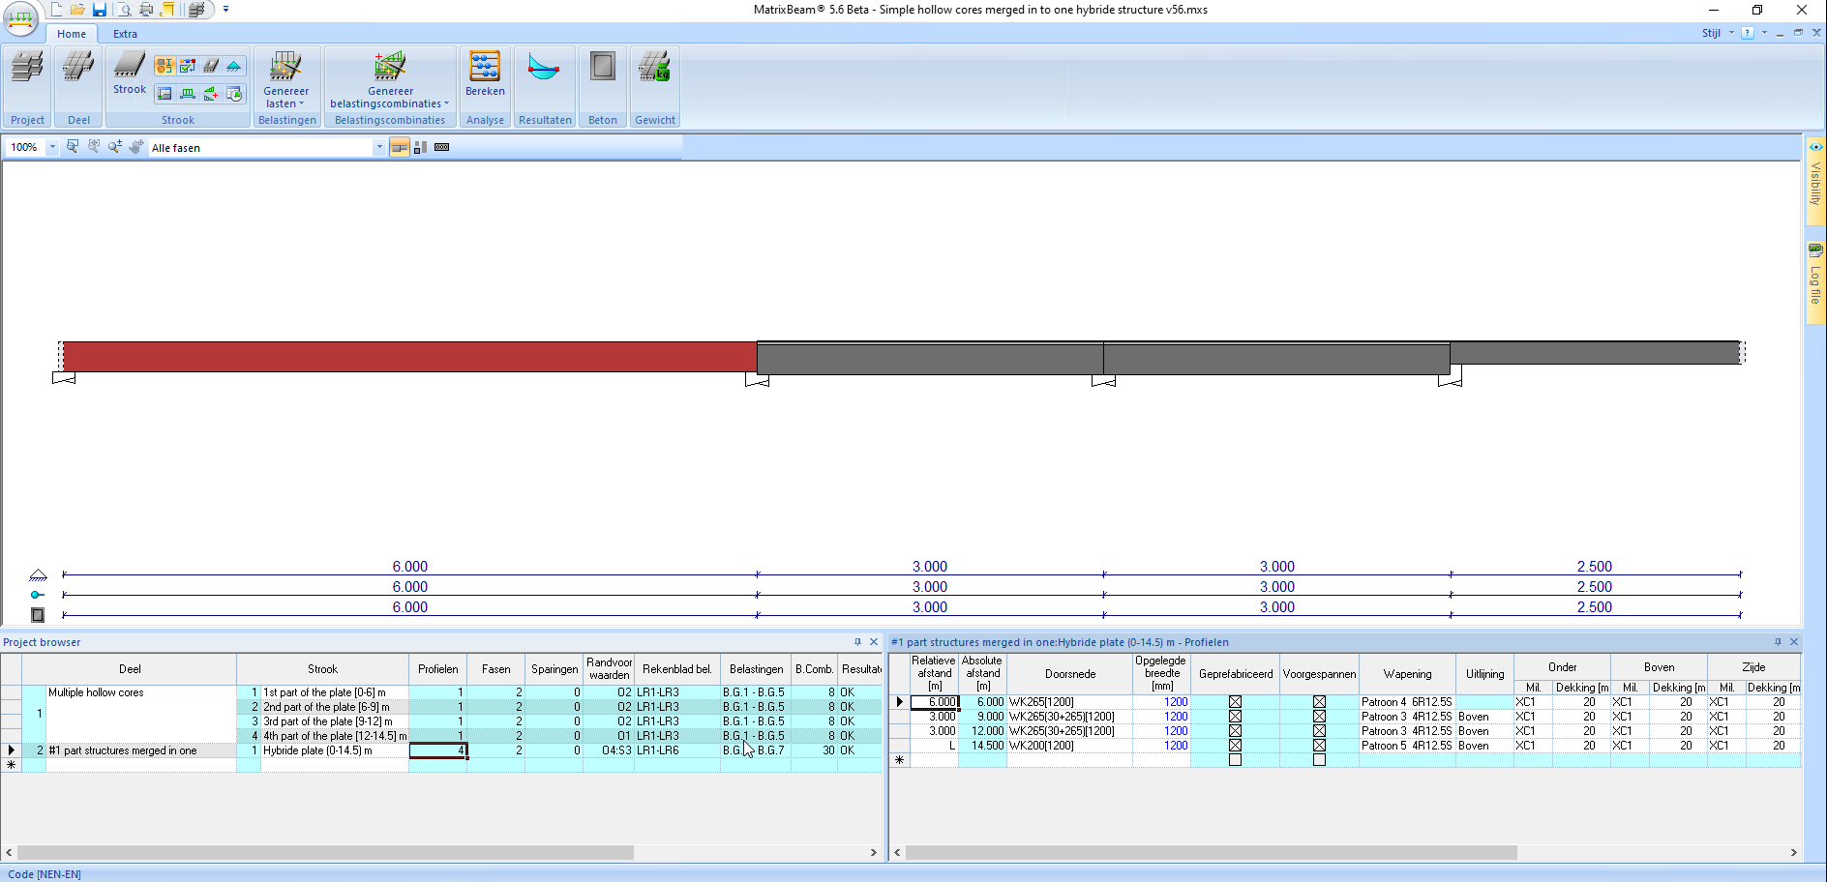The width and height of the screenshot is (1827, 882).
Task: Pin the Profielen panel
Action: point(1778,642)
